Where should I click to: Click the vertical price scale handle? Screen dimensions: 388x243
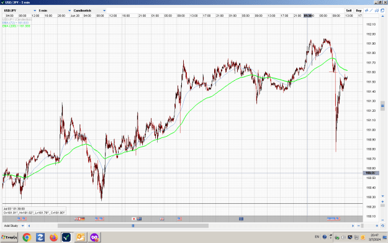382,106
